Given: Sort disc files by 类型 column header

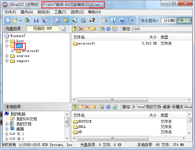Looking at the screenshot, I should 175,37.
